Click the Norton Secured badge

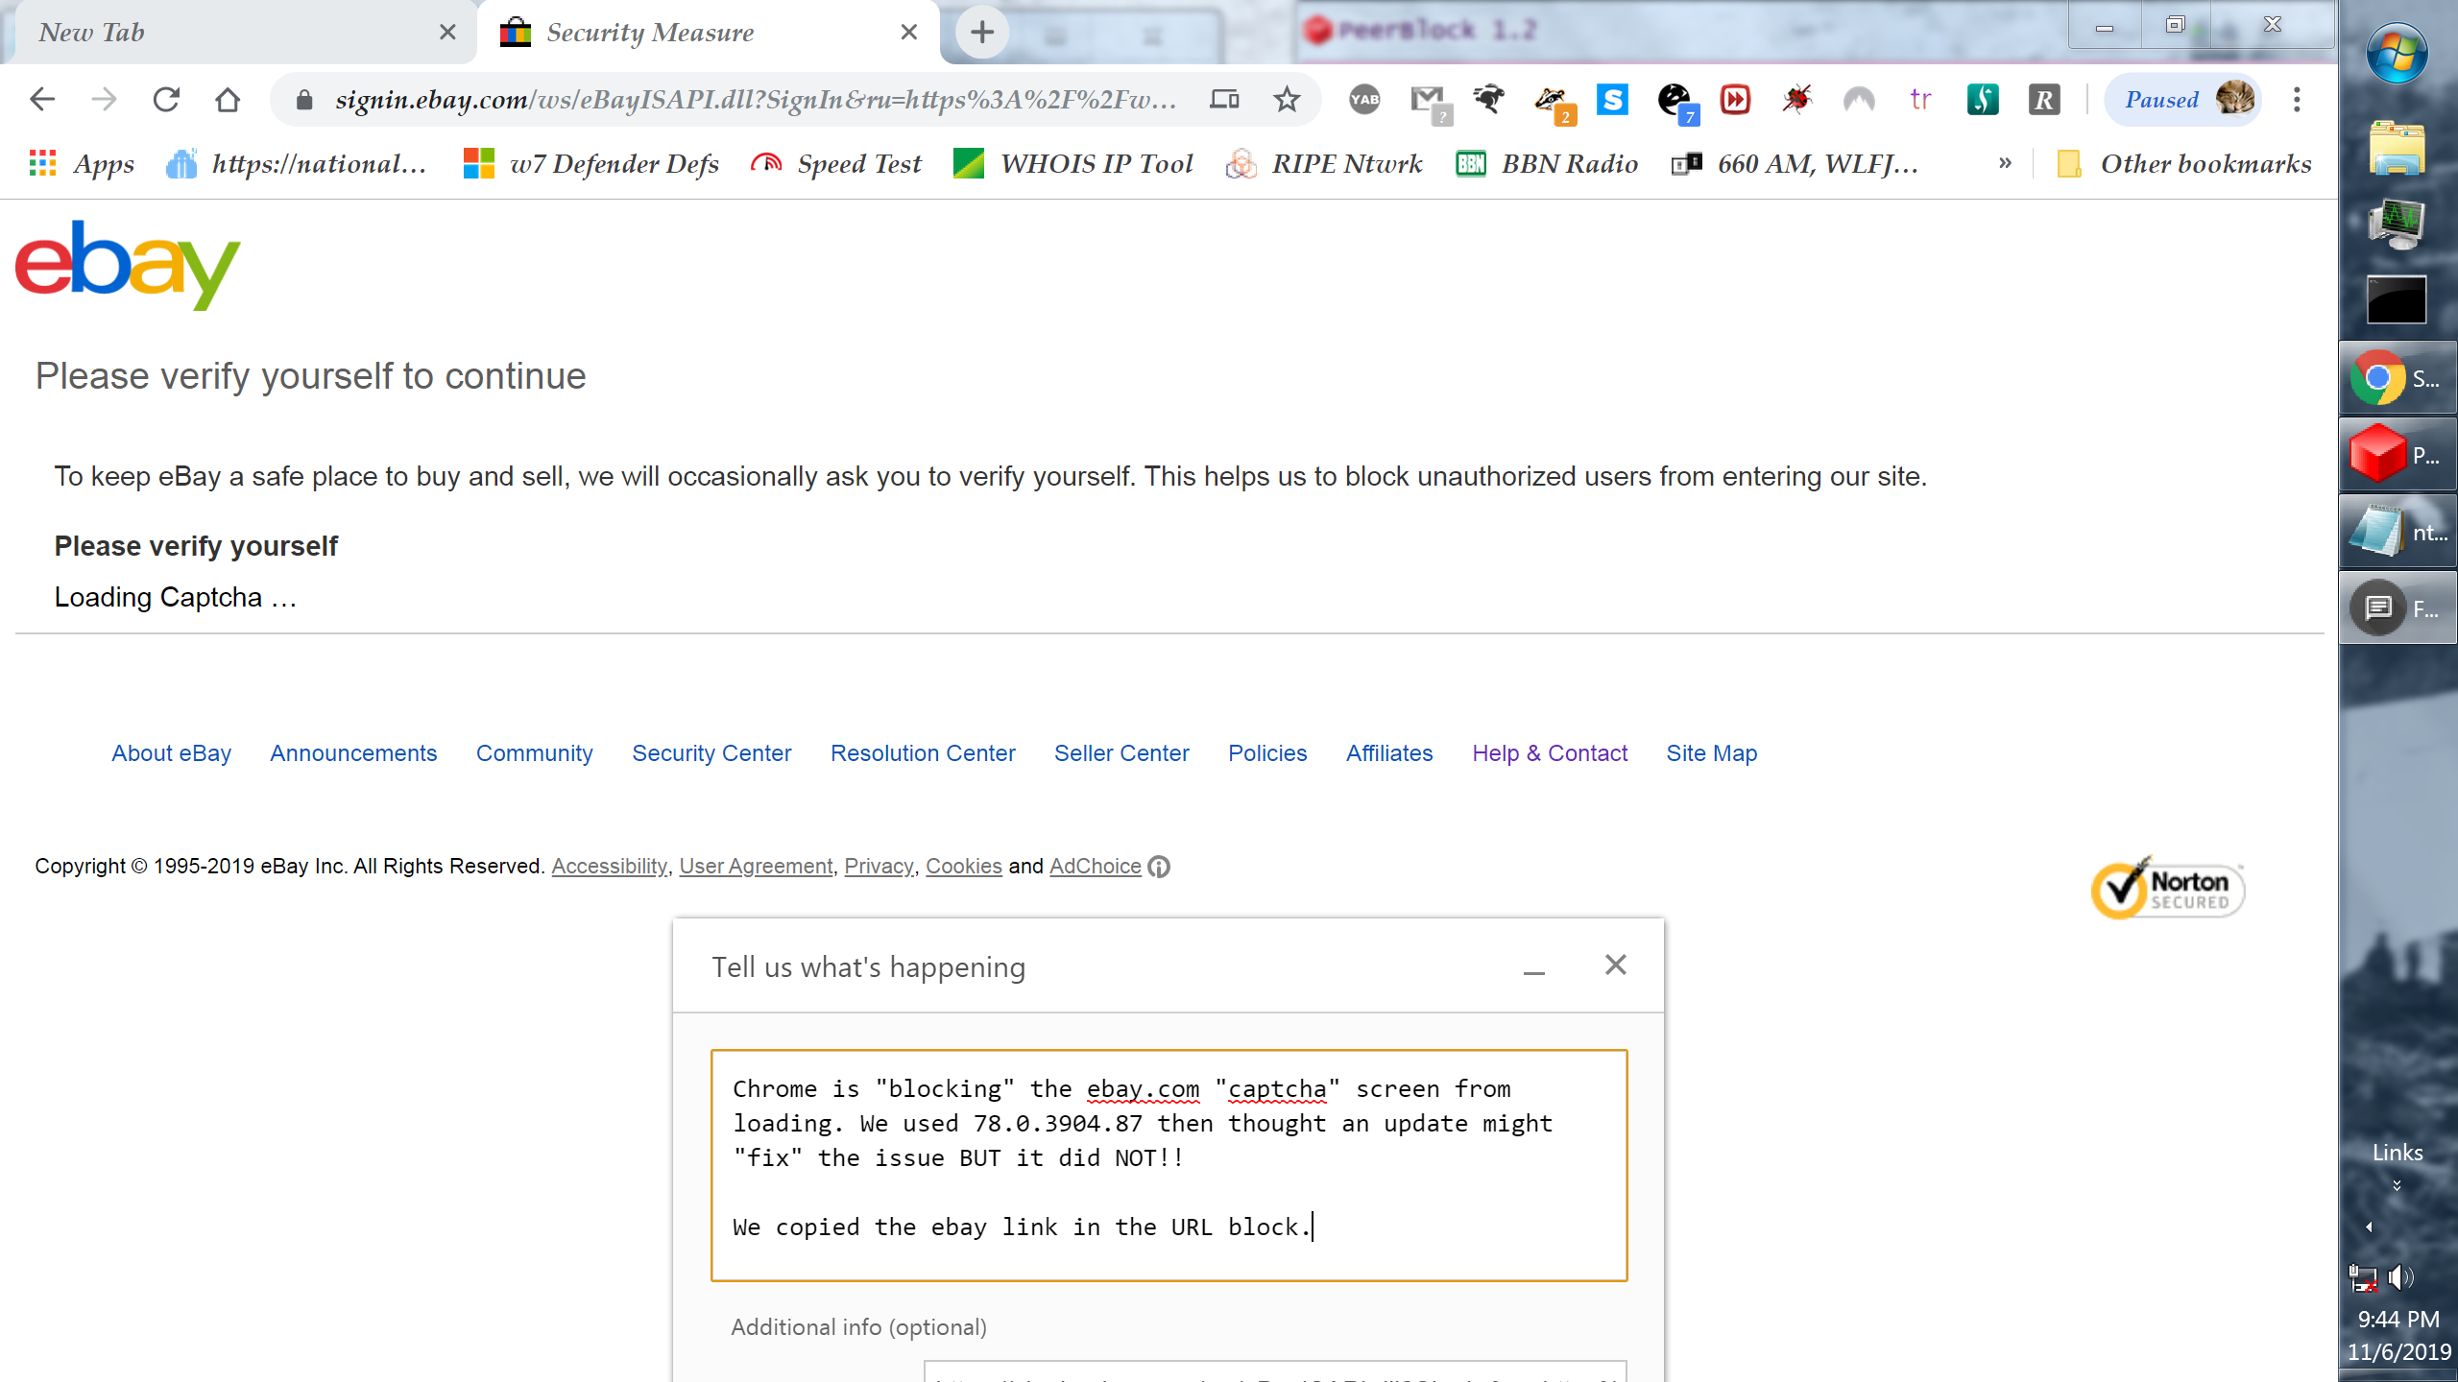click(x=2167, y=889)
